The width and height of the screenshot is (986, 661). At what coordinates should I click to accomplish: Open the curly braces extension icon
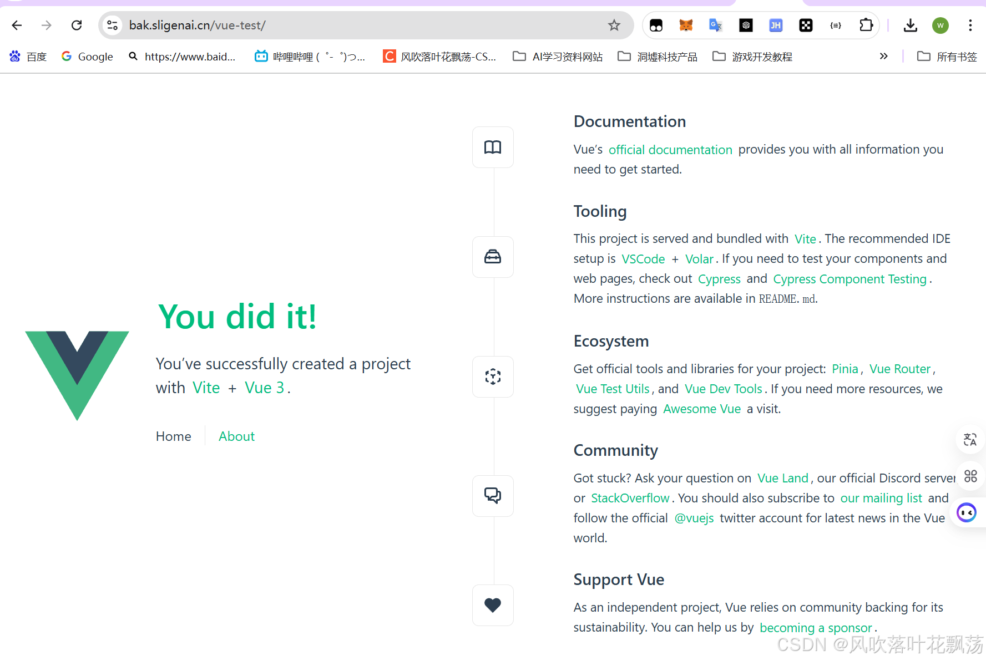tap(836, 25)
